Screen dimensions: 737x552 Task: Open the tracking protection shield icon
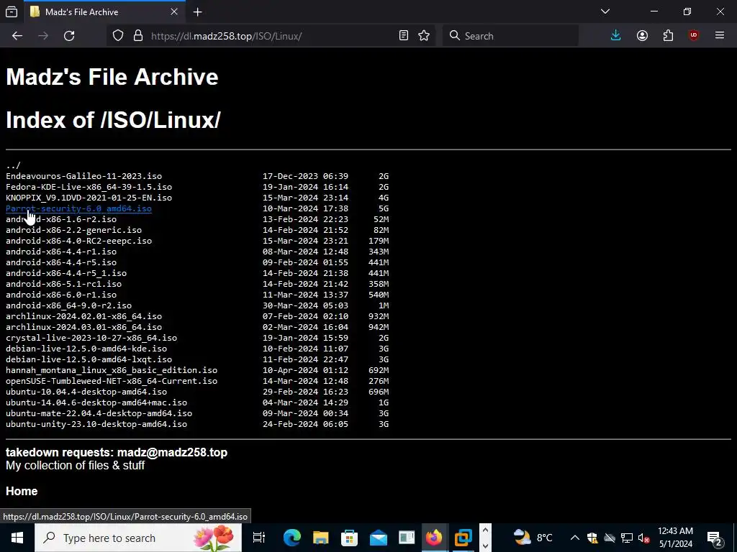[118, 36]
